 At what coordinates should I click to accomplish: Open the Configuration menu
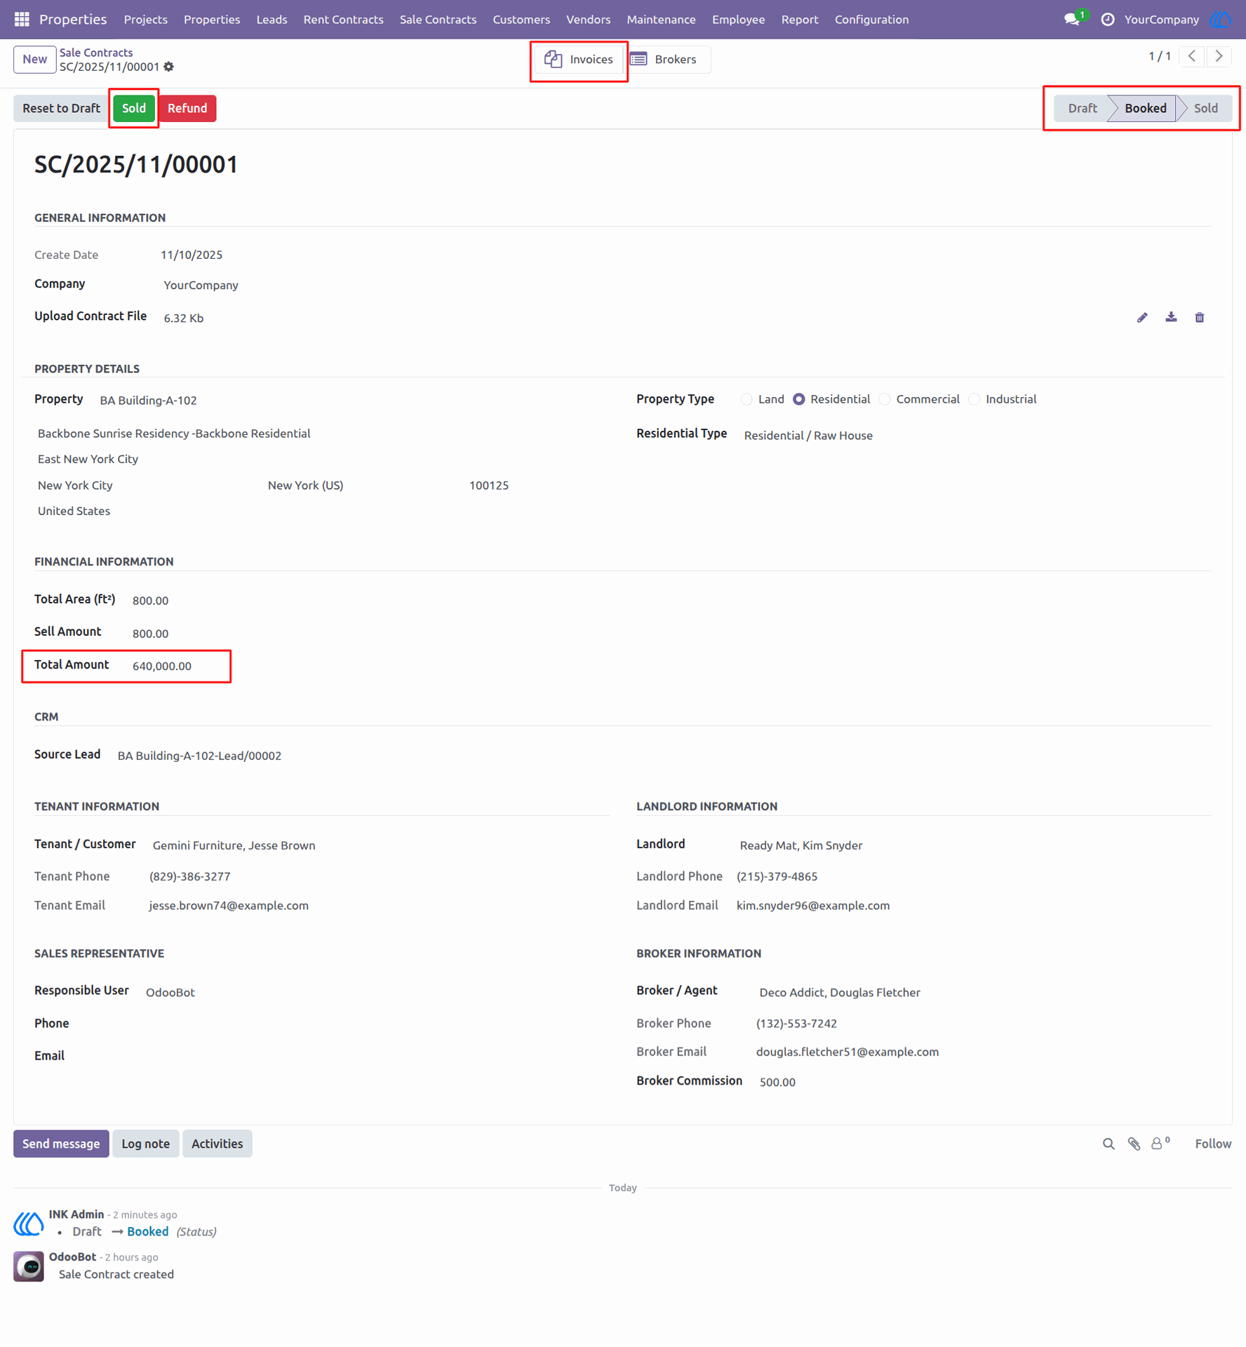(871, 20)
